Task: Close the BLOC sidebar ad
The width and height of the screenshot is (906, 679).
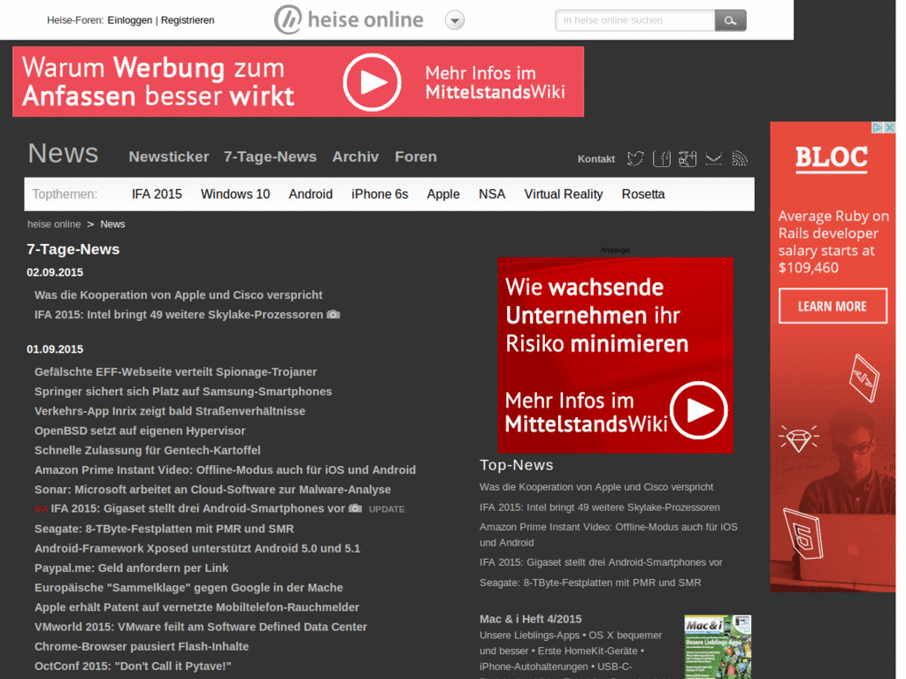Action: pos(890,127)
